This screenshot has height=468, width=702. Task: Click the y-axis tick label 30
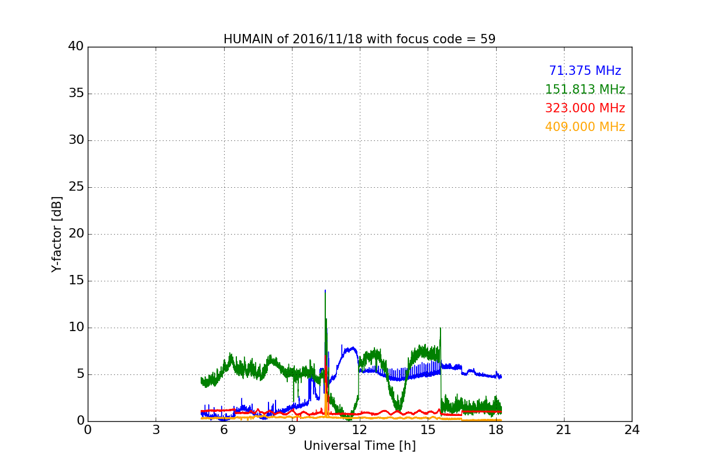(75, 140)
